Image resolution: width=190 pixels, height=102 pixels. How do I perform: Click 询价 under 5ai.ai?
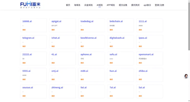140,96
